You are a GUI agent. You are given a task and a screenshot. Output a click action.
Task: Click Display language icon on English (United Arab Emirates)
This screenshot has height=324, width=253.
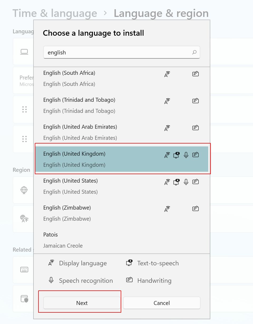[x=167, y=128]
